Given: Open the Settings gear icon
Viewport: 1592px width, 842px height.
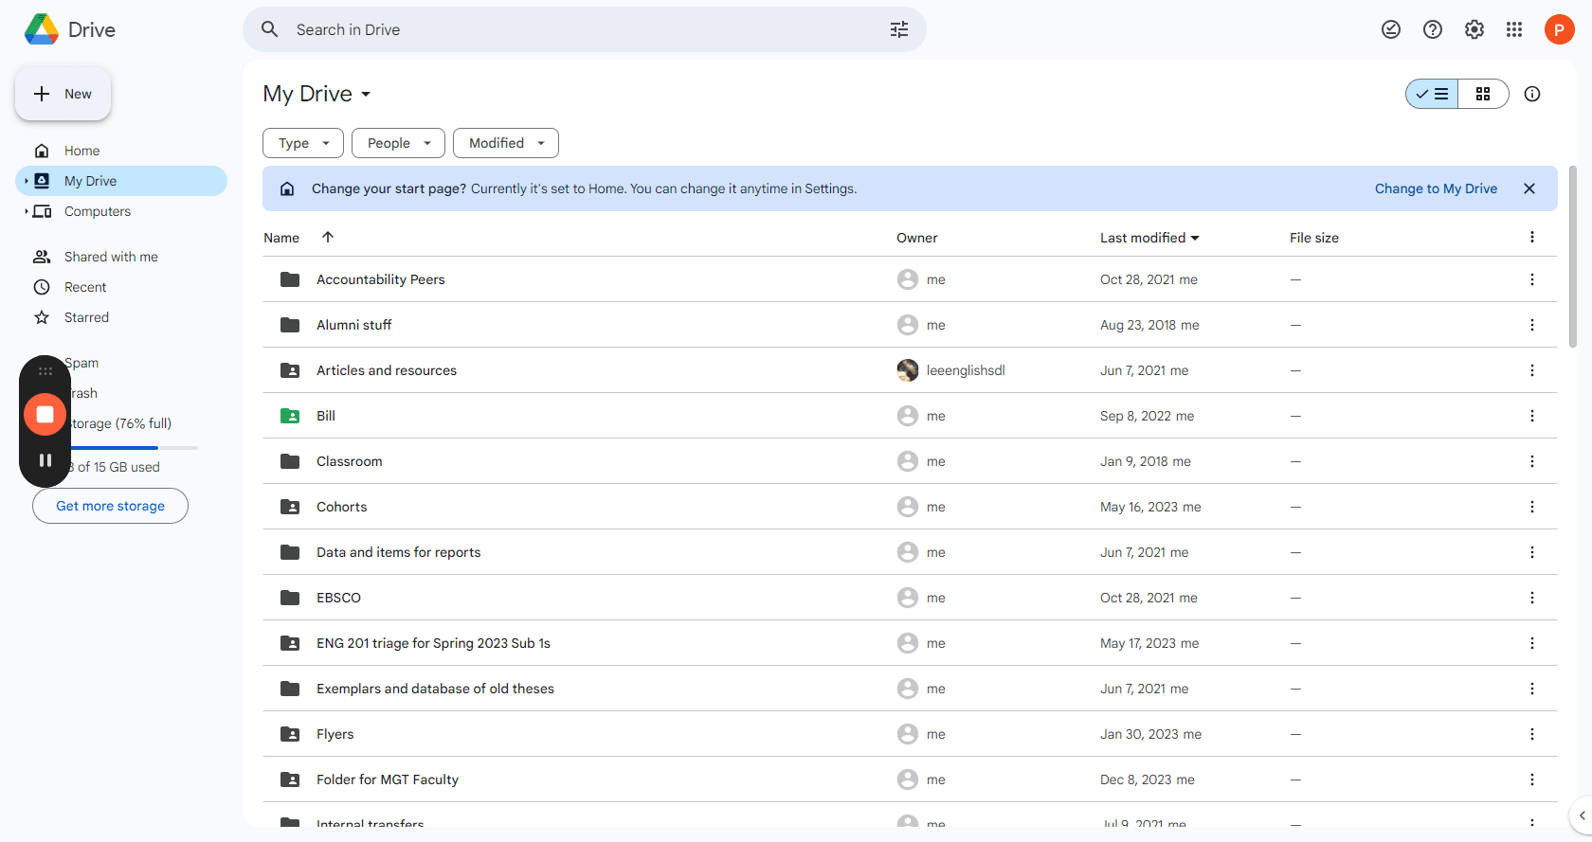Looking at the screenshot, I should coord(1474,29).
